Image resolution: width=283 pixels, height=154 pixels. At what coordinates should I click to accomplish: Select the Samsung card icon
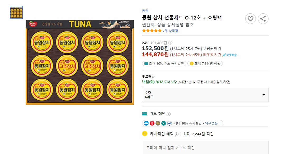pyautogui.click(x=169, y=123)
